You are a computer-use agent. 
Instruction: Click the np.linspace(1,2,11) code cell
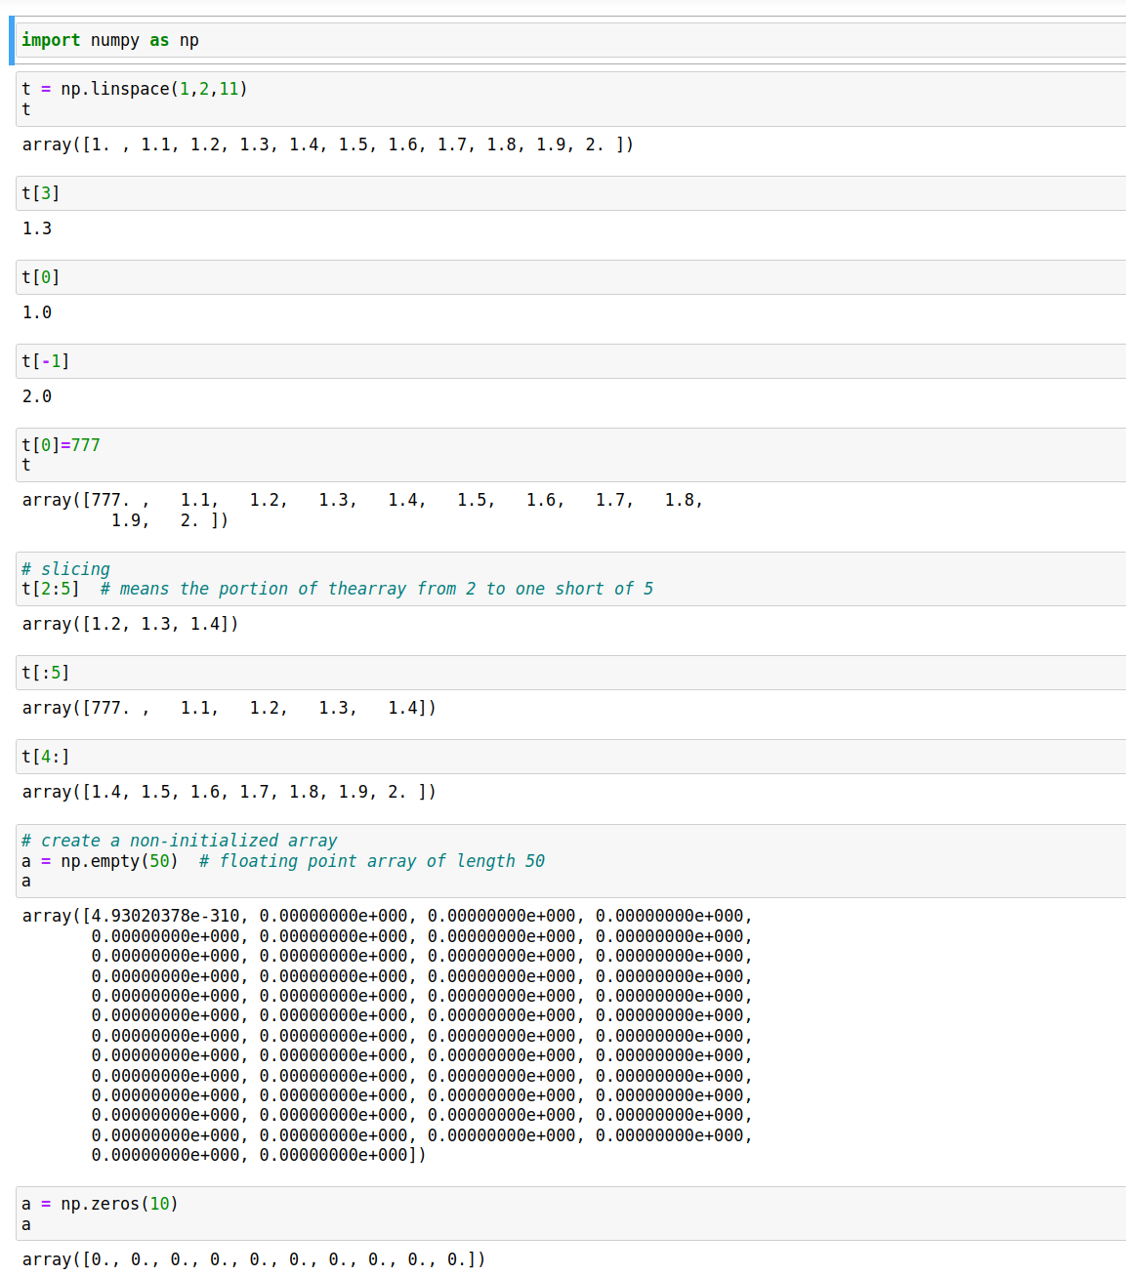tap(571, 99)
